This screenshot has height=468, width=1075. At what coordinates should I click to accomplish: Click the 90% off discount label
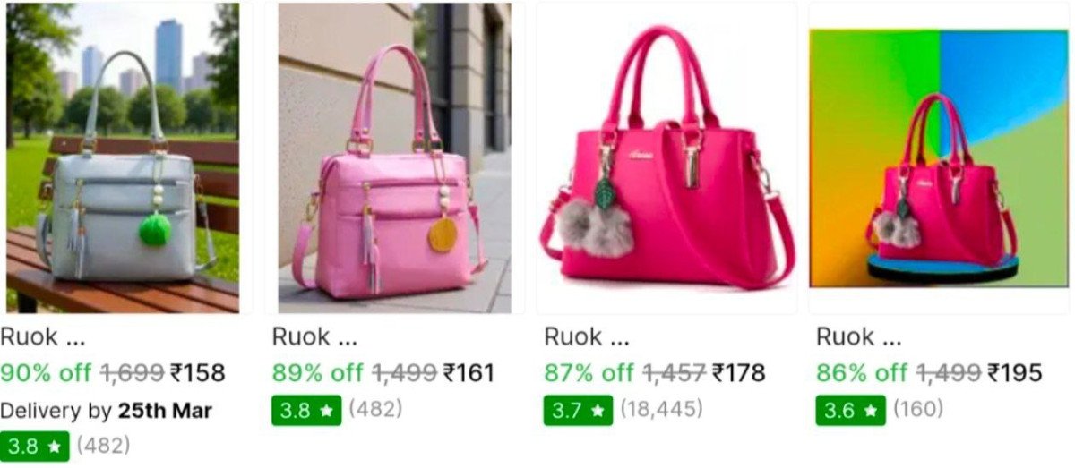(46, 373)
